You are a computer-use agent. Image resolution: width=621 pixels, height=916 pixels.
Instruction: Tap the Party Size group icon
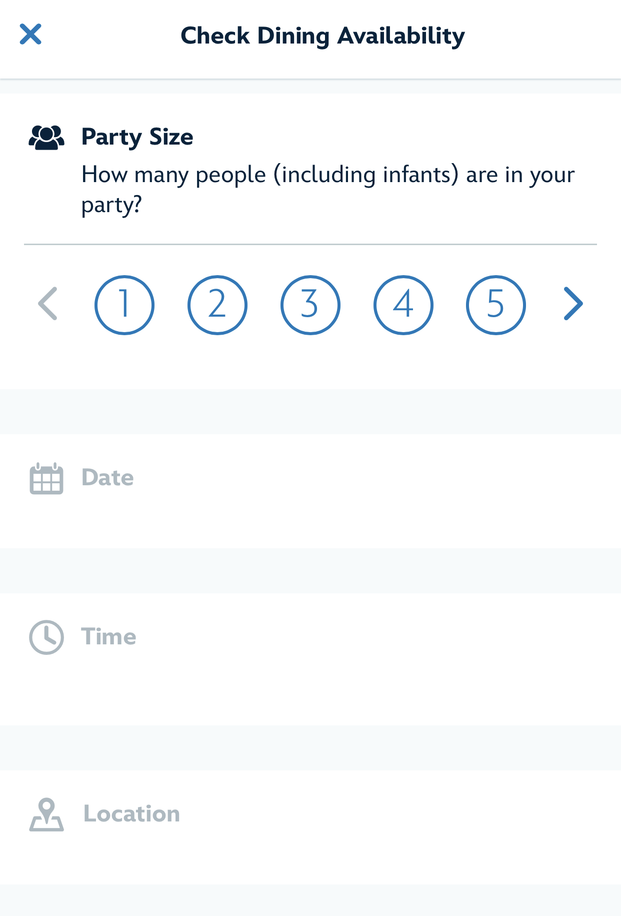coord(46,138)
